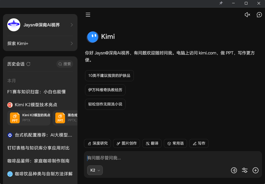Click the circled plus attachment icon

click(x=256, y=170)
